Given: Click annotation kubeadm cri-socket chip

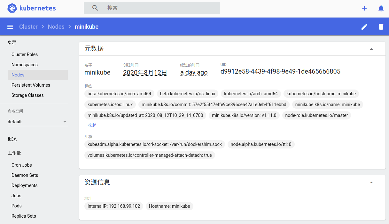Looking at the screenshot, I should 155,144.
